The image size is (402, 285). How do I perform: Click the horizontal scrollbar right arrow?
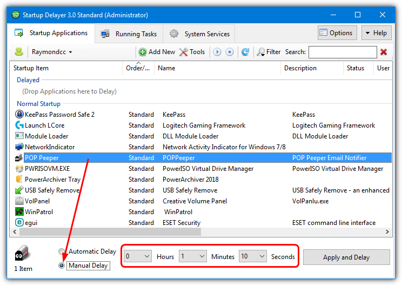point(387,231)
